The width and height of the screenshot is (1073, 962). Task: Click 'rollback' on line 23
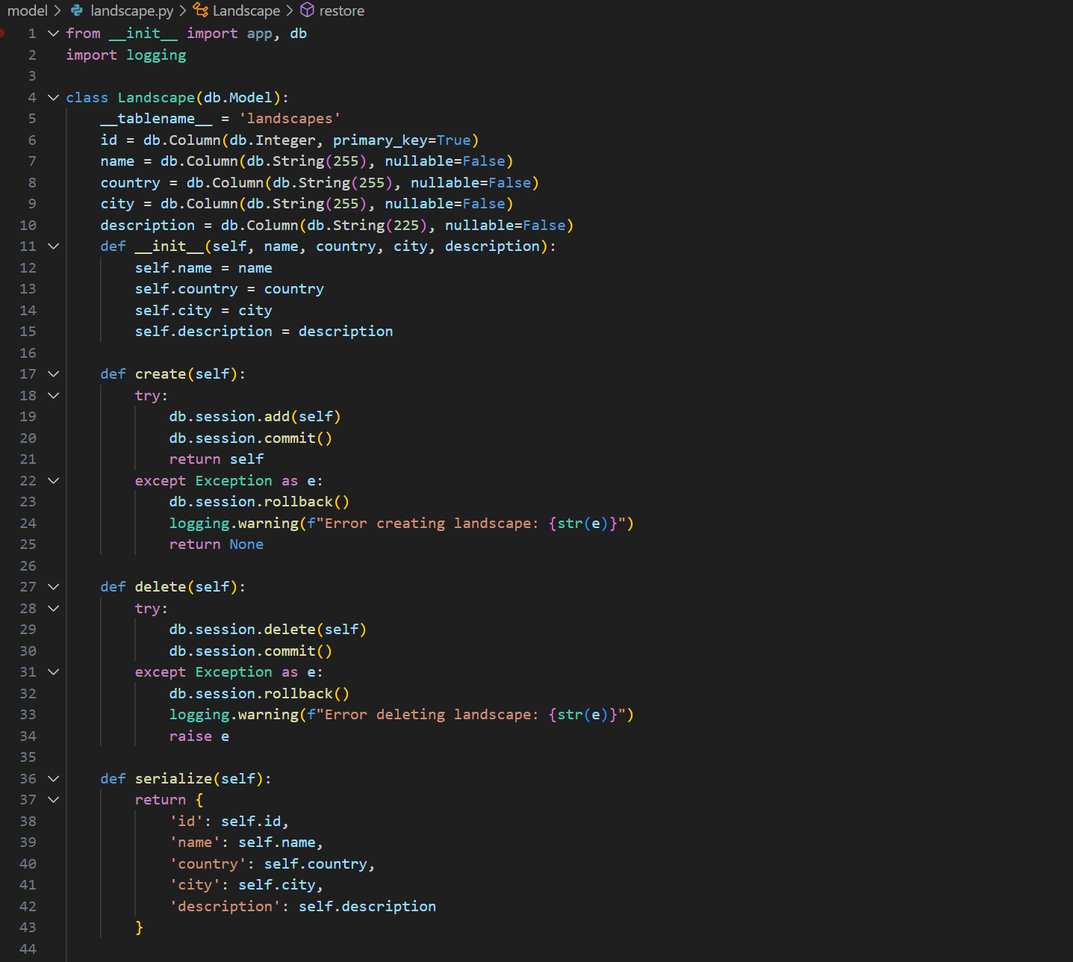pyautogui.click(x=299, y=501)
